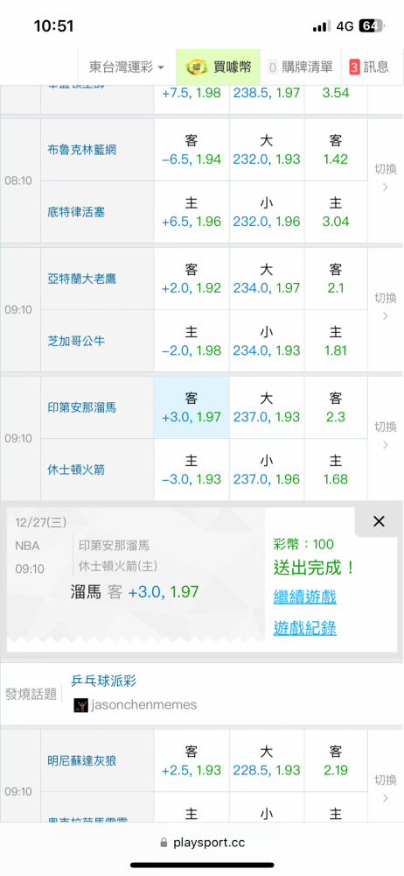This screenshot has width=404, height=876.
Task: Click 切換 arrow for 老鷹 vs 公牛 game
Action: click(386, 307)
